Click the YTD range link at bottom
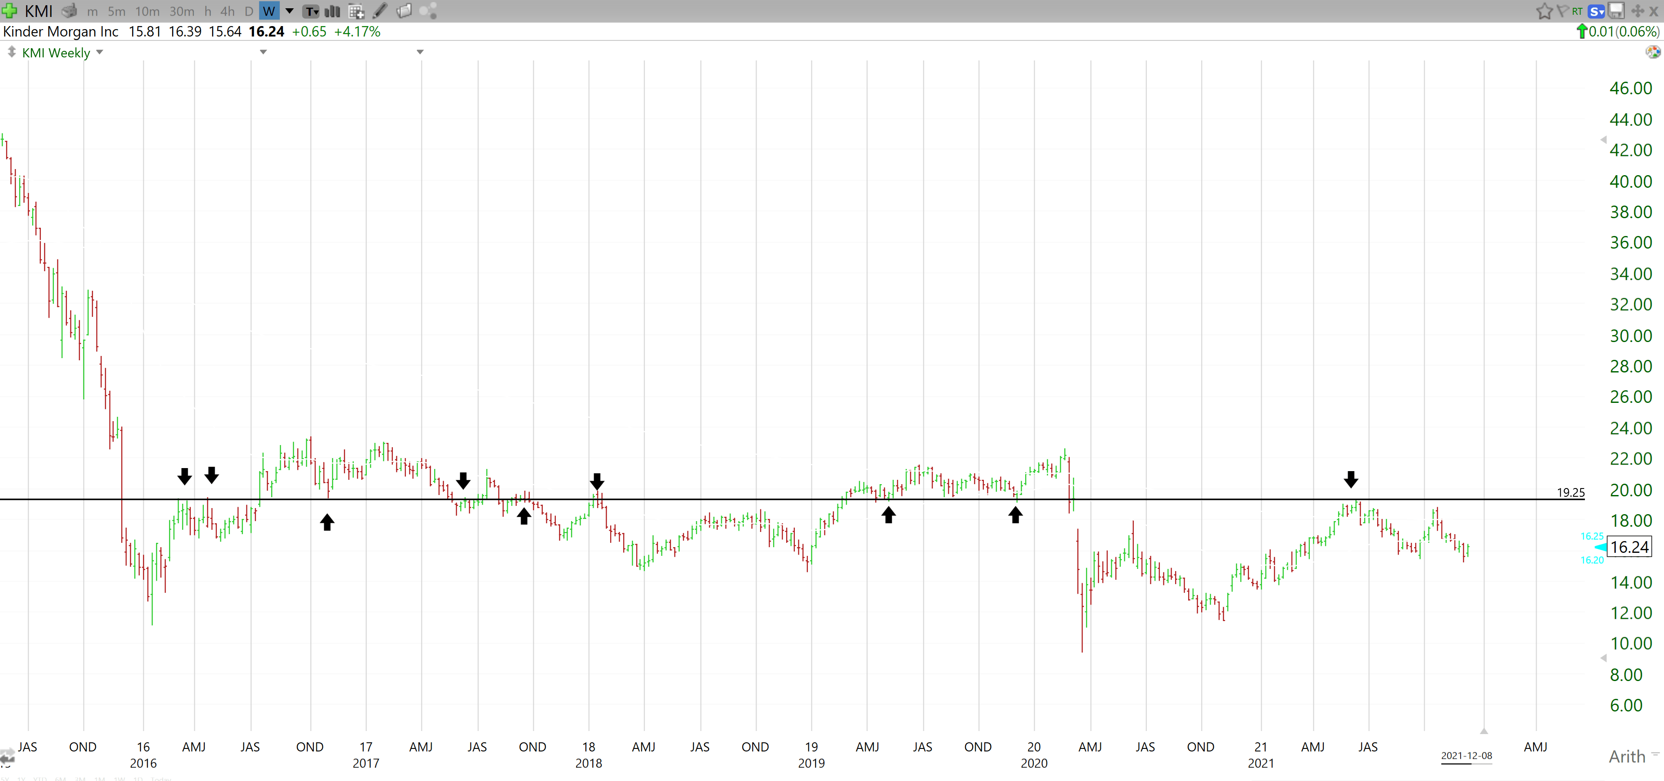The width and height of the screenshot is (1664, 781). (x=40, y=779)
